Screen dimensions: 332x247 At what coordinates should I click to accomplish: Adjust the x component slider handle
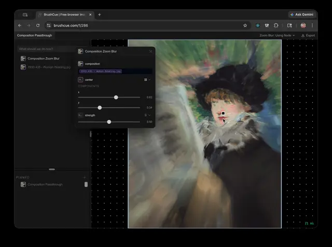(116, 97)
